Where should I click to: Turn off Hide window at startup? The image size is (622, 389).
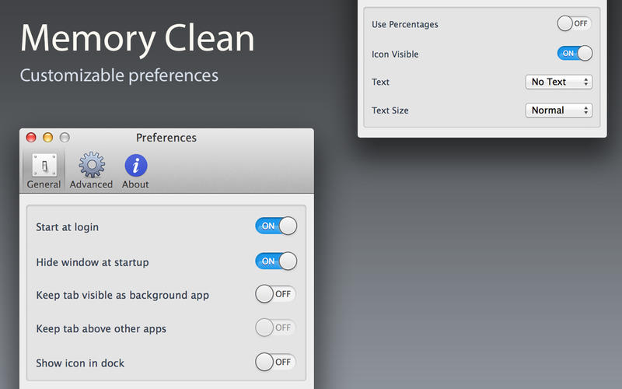[276, 261]
